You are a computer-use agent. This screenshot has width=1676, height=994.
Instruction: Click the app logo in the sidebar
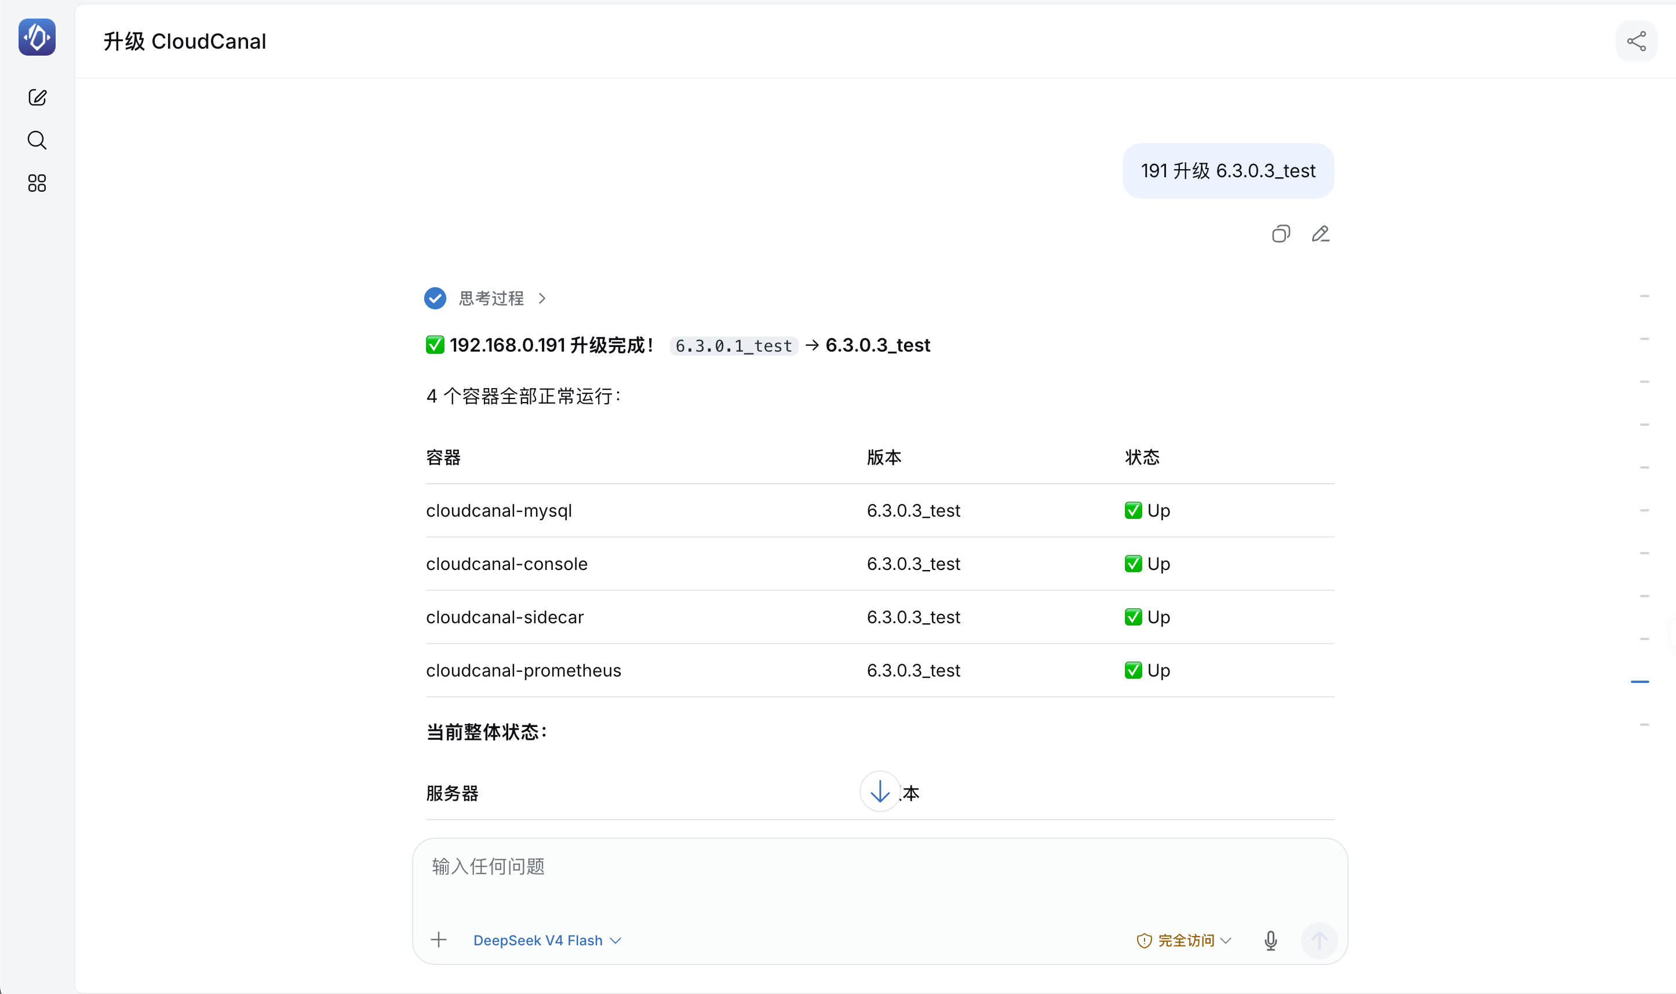pyautogui.click(x=37, y=38)
